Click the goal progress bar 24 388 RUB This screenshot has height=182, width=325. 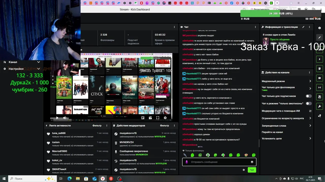coord(281,14)
